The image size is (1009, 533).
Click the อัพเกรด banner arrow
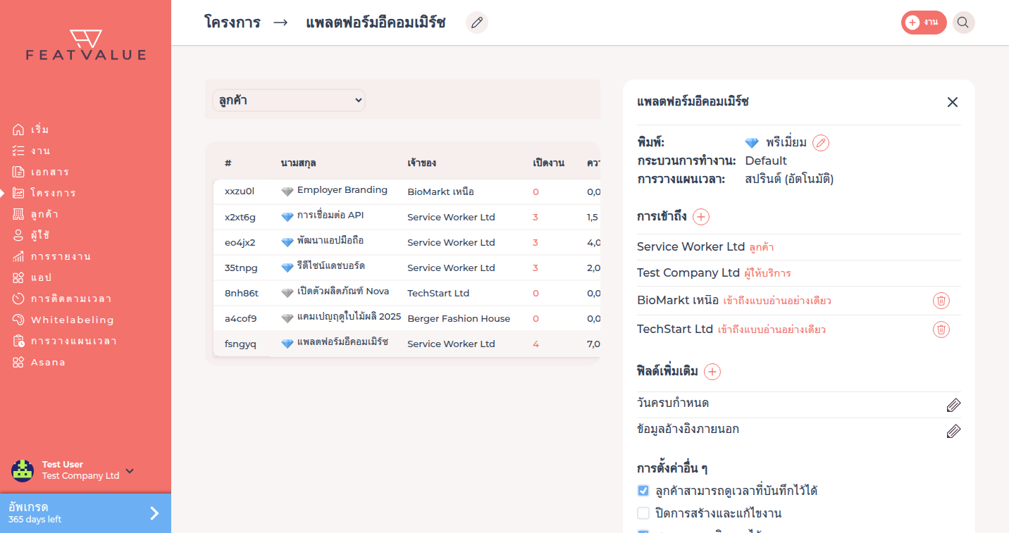[154, 513]
